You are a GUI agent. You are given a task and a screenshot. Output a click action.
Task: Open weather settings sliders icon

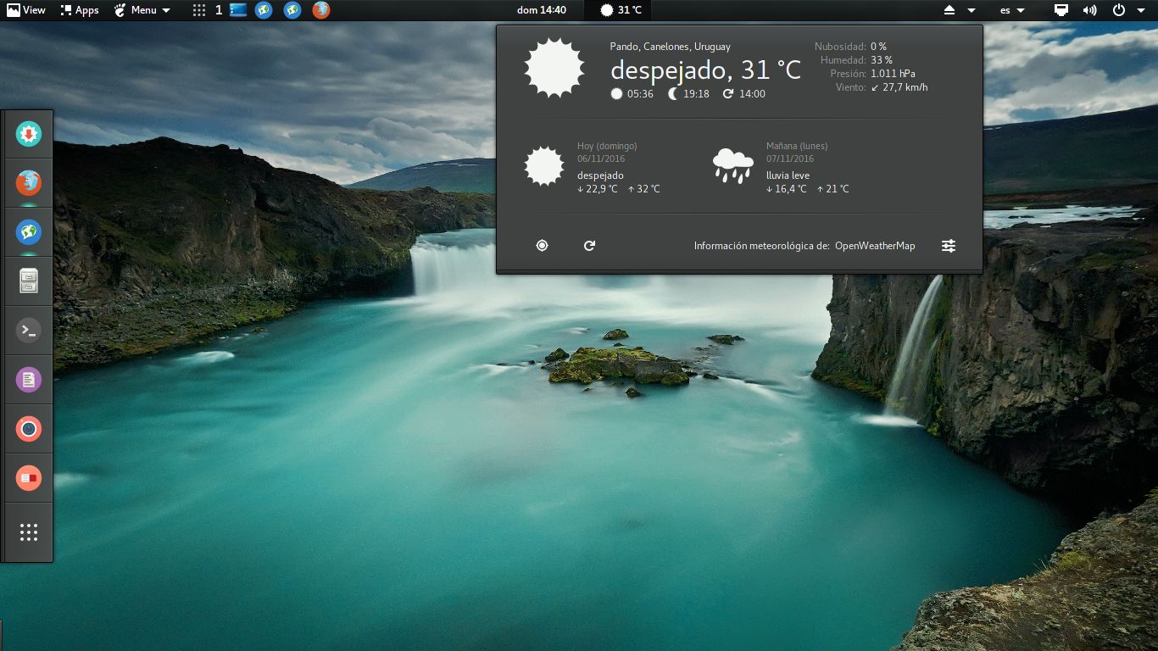tap(949, 246)
